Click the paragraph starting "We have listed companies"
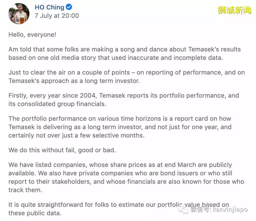256x221 pixels. point(126,177)
